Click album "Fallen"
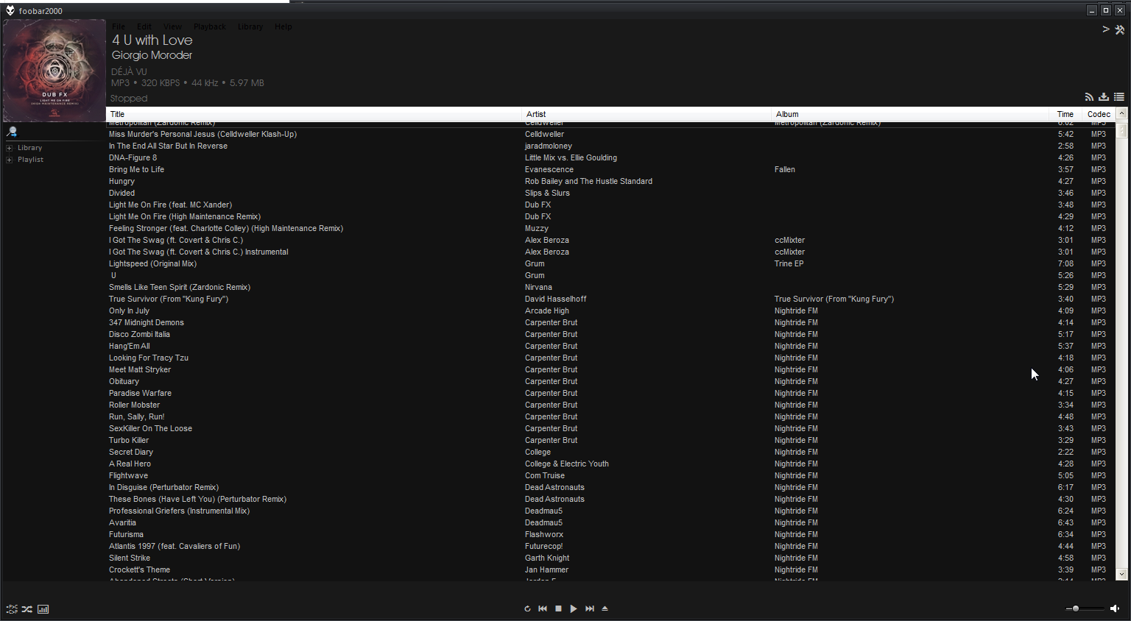 pos(784,169)
